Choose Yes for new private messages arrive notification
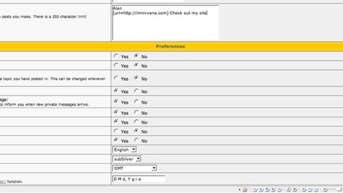This screenshot has height=193, width=343. pos(116,102)
